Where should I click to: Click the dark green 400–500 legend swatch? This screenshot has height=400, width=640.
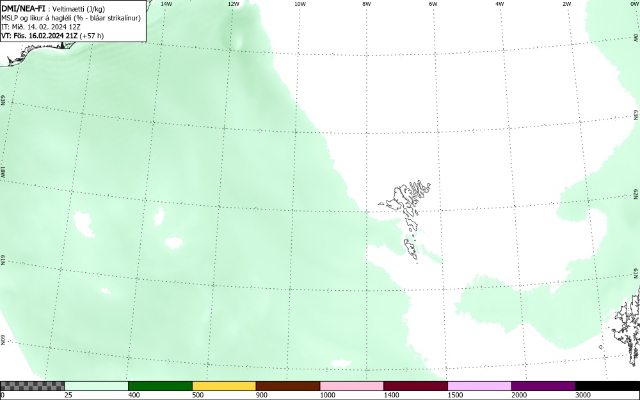(x=160, y=386)
